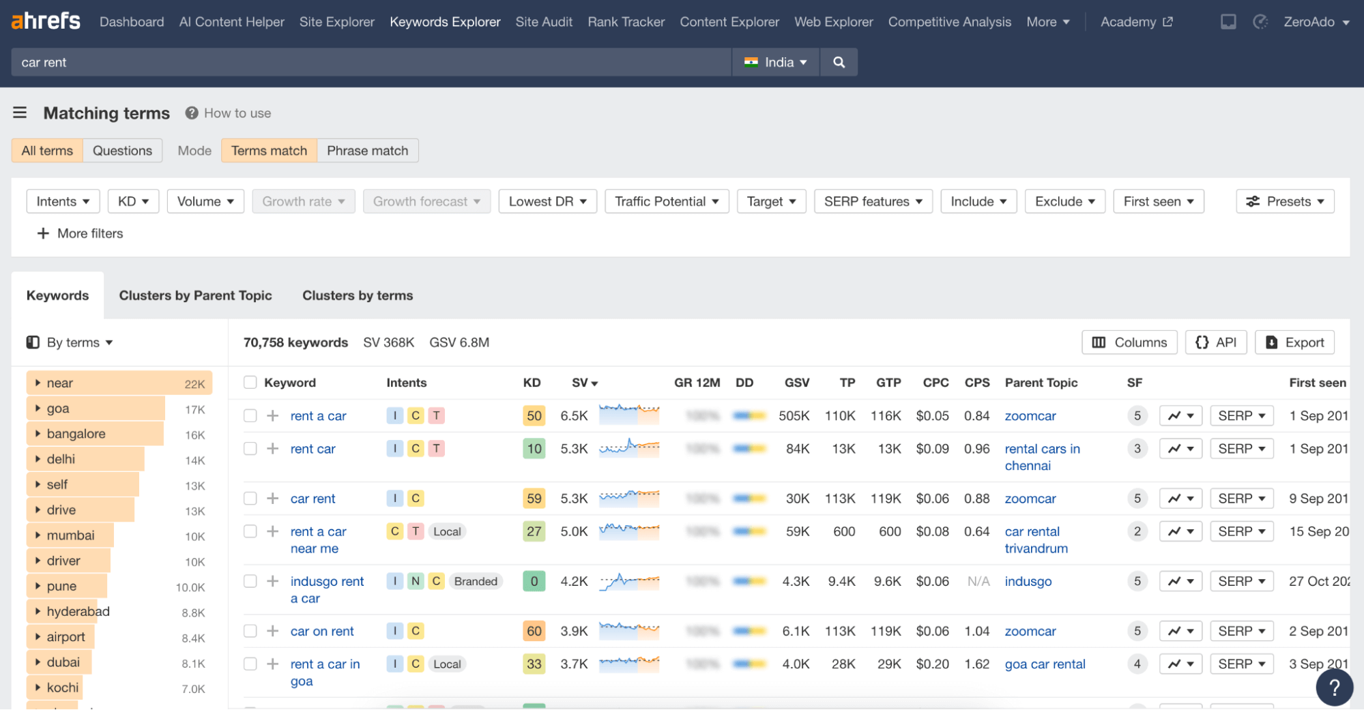Click the How to use help icon
This screenshot has width=1364, height=710.
point(192,113)
